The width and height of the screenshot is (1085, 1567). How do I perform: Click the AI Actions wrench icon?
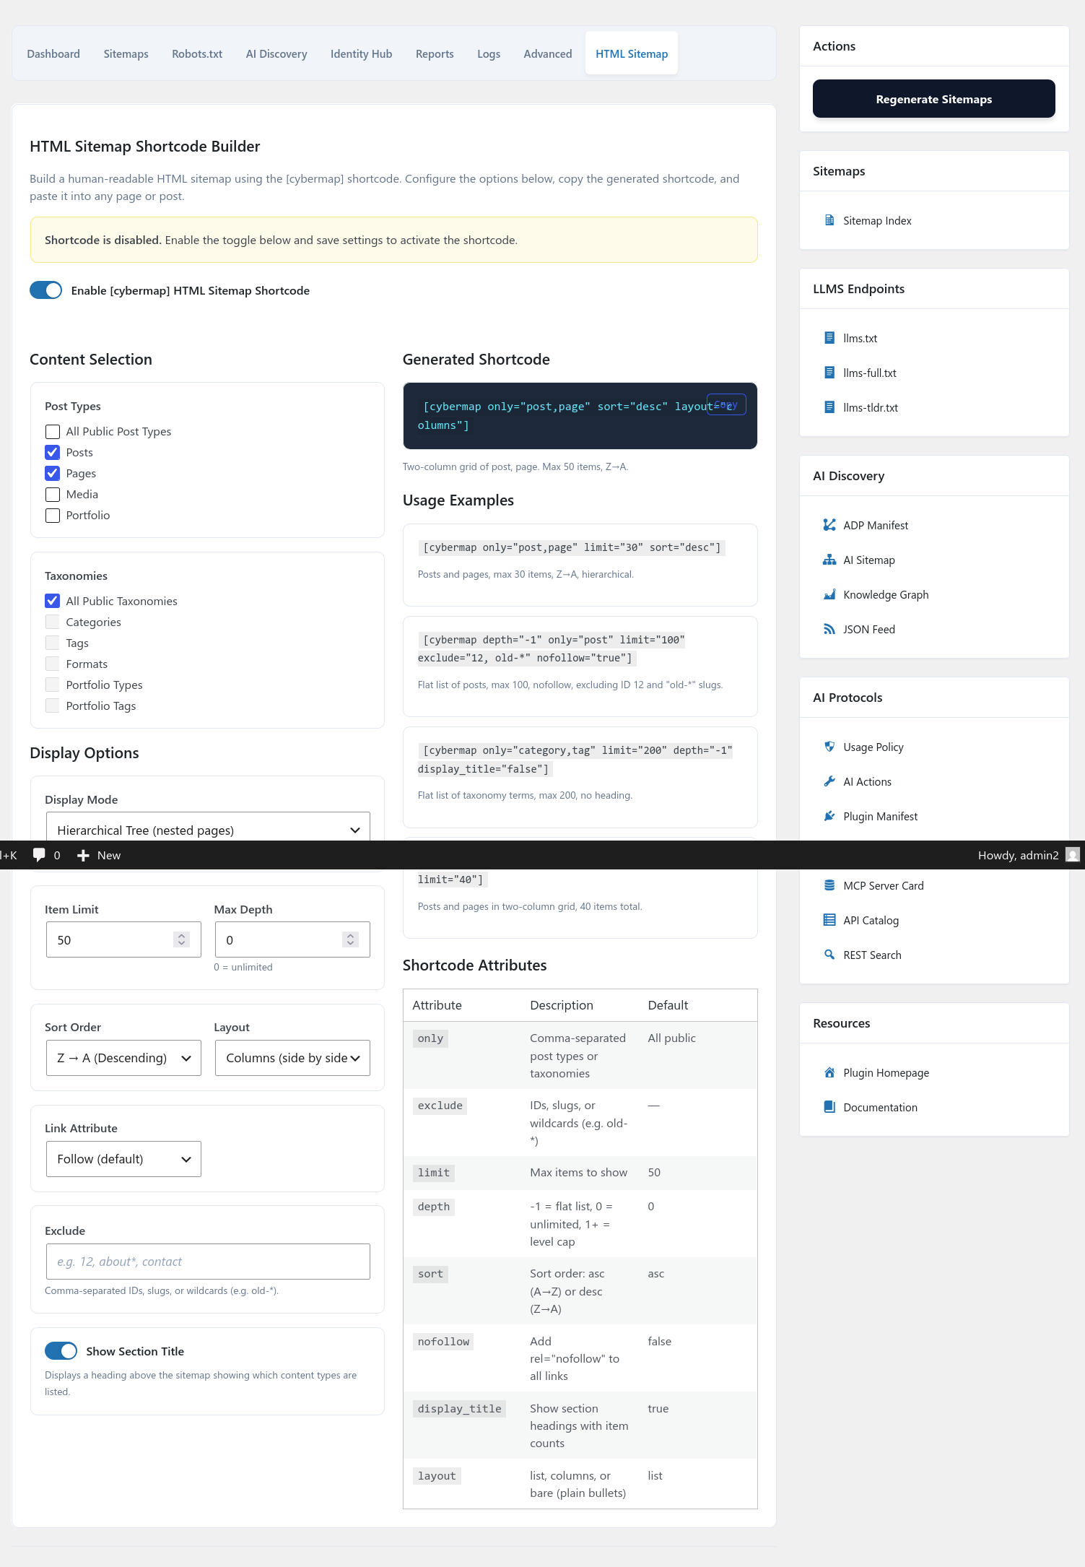pos(829,781)
